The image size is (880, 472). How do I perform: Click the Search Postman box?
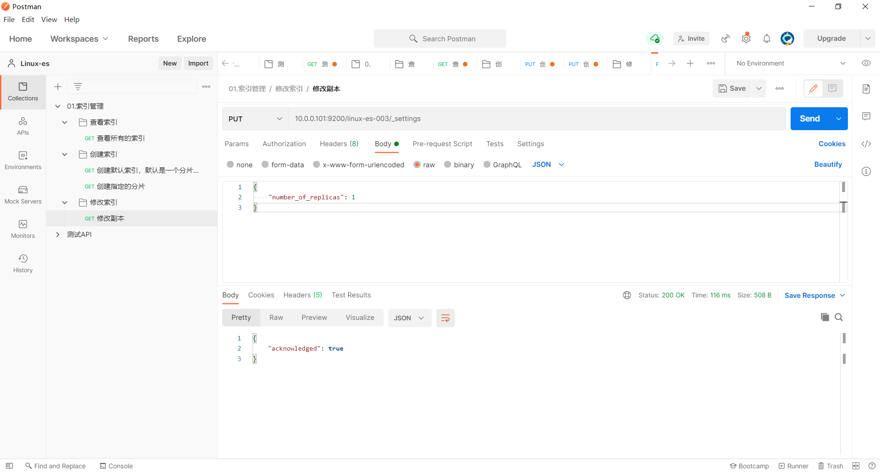point(440,38)
